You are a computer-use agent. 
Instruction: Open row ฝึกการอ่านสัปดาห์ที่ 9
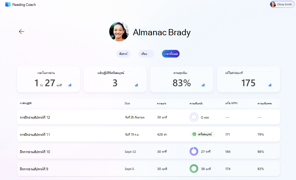(x=149, y=169)
